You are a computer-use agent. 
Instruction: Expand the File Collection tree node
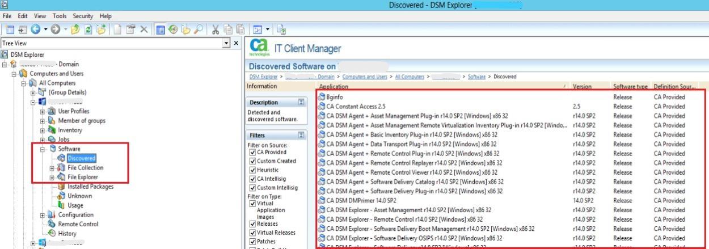(52, 168)
